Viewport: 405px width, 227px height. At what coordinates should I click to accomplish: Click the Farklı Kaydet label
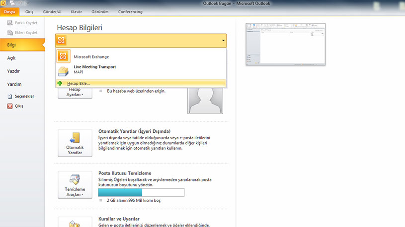click(26, 23)
